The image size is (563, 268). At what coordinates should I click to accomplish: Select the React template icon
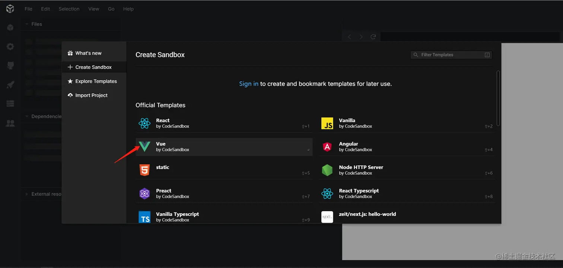point(144,123)
